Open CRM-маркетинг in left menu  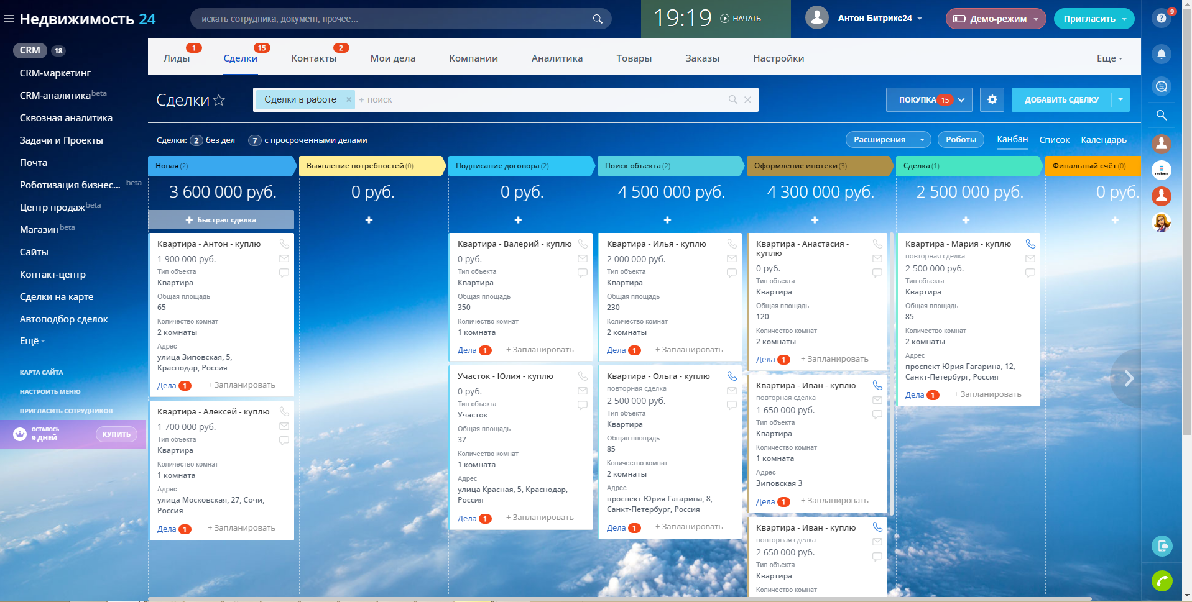click(55, 73)
